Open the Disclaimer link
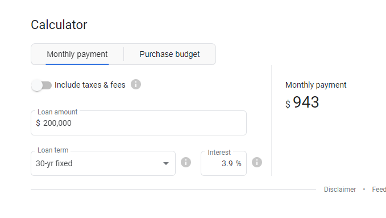386x218 pixels. (x=340, y=190)
